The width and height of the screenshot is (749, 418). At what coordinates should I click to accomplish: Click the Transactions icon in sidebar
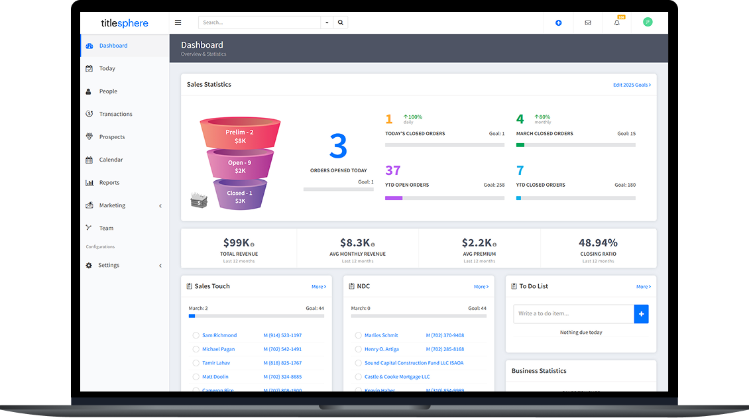click(x=89, y=113)
